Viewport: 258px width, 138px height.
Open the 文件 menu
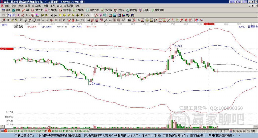pos(7,6)
